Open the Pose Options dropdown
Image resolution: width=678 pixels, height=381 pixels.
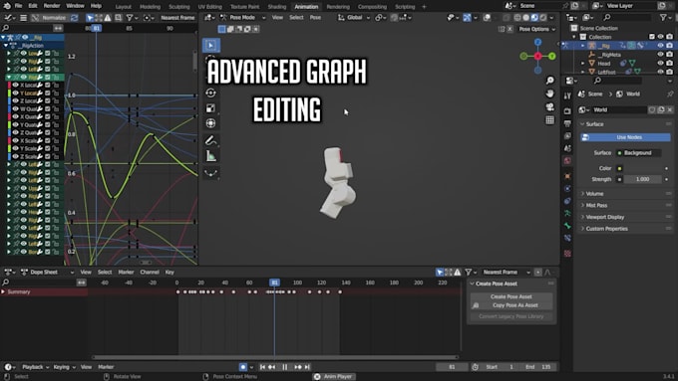(537, 29)
